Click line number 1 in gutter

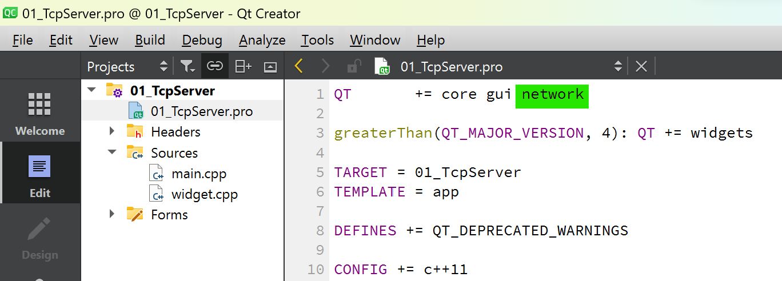pyautogui.click(x=320, y=94)
